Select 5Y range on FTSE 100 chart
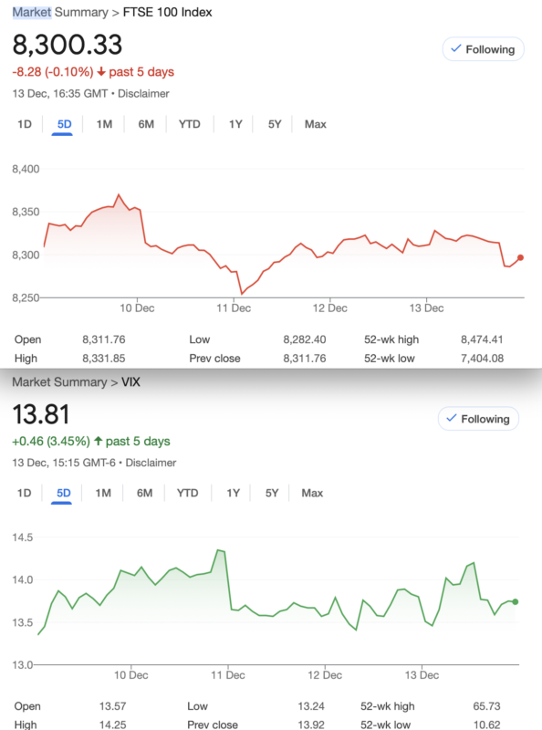This screenshot has width=542, height=730. pos(275,124)
